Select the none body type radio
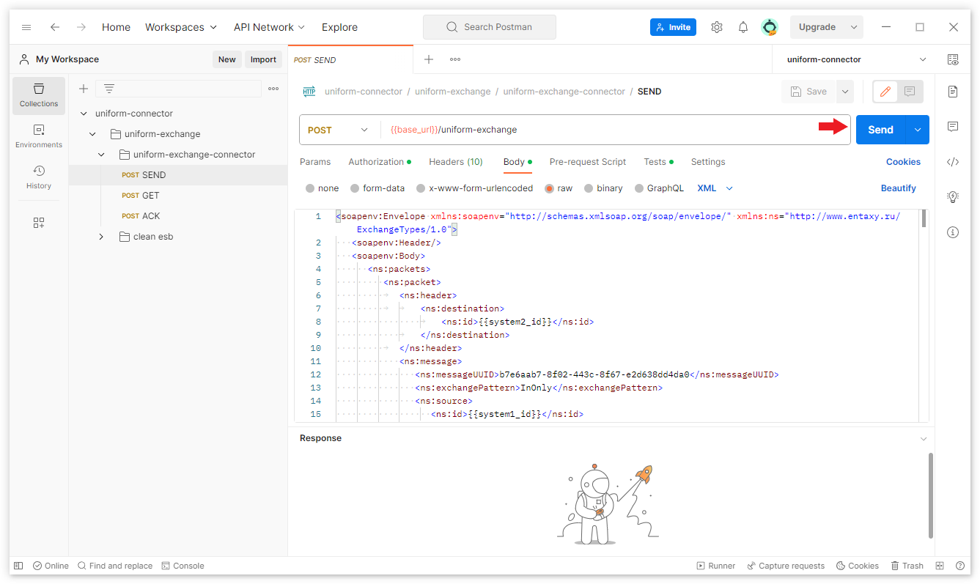 [x=311, y=188]
